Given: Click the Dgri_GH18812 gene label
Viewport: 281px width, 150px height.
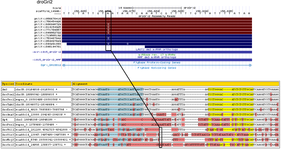Looking at the screenshot, I should point(51,65).
